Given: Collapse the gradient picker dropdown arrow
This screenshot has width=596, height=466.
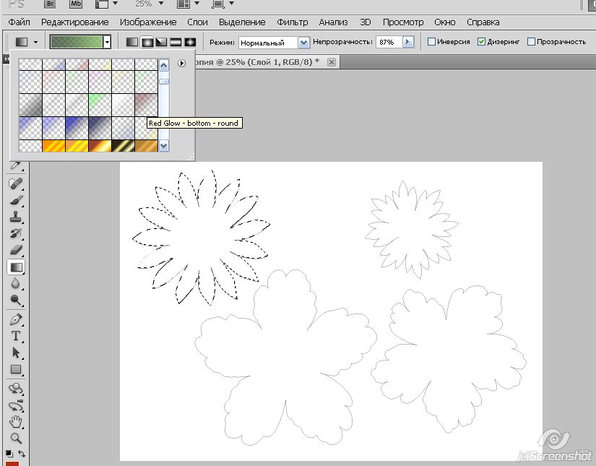Looking at the screenshot, I should [107, 42].
